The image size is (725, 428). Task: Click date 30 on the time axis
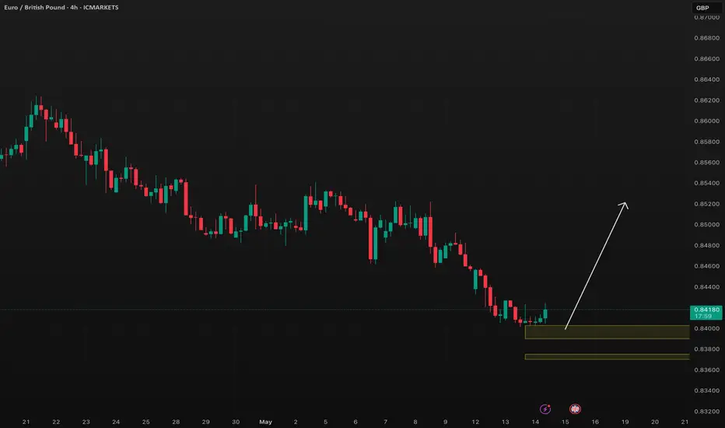(x=236, y=422)
